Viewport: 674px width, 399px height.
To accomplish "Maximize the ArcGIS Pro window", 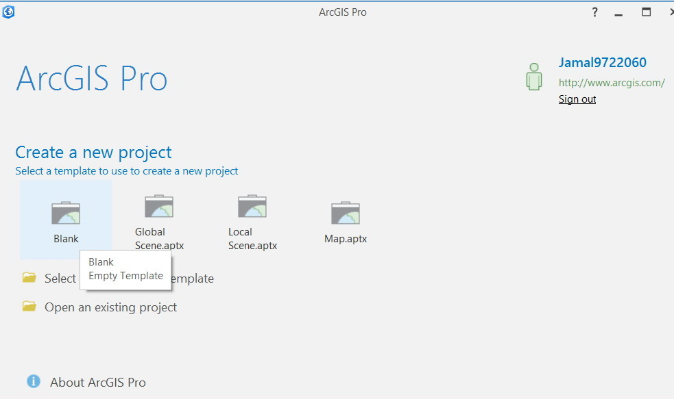I will click(x=646, y=12).
